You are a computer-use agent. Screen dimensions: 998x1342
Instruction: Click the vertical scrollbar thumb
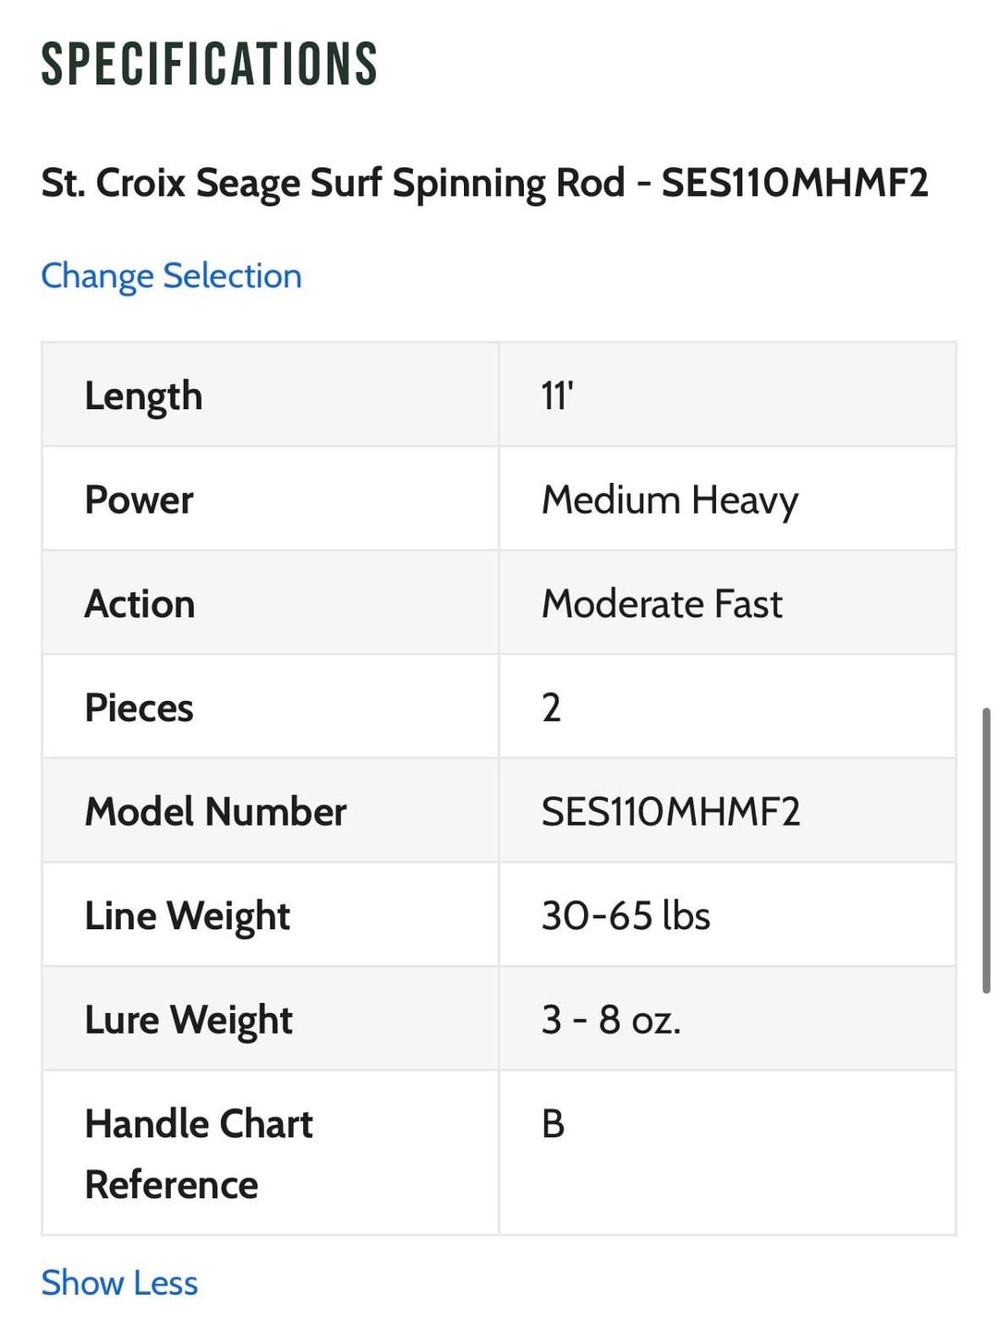click(x=986, y=850)
